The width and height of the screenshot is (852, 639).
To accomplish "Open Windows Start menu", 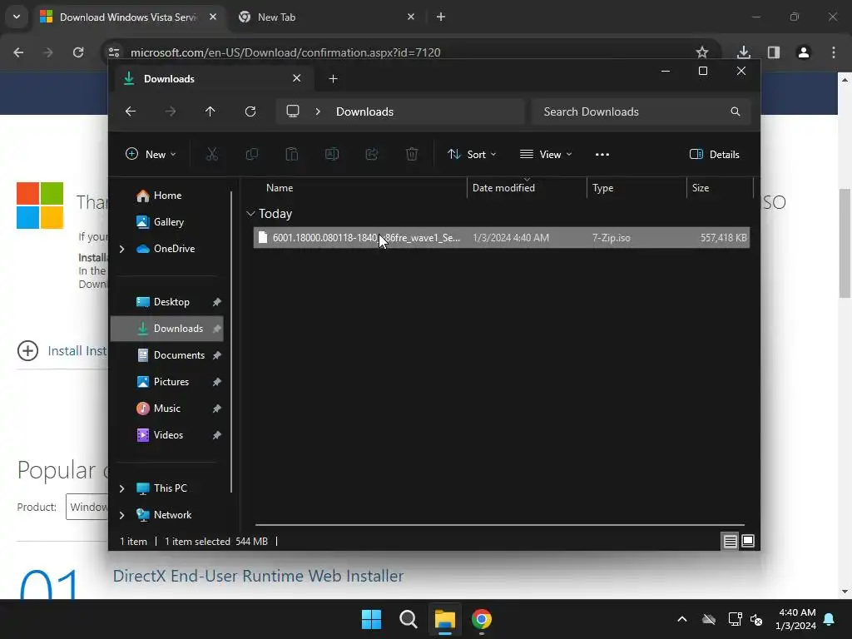I will click(x=372, y=619).
